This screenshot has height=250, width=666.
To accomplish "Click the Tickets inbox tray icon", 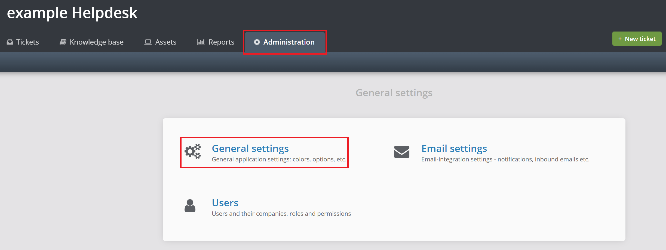I will pos(10,42).
